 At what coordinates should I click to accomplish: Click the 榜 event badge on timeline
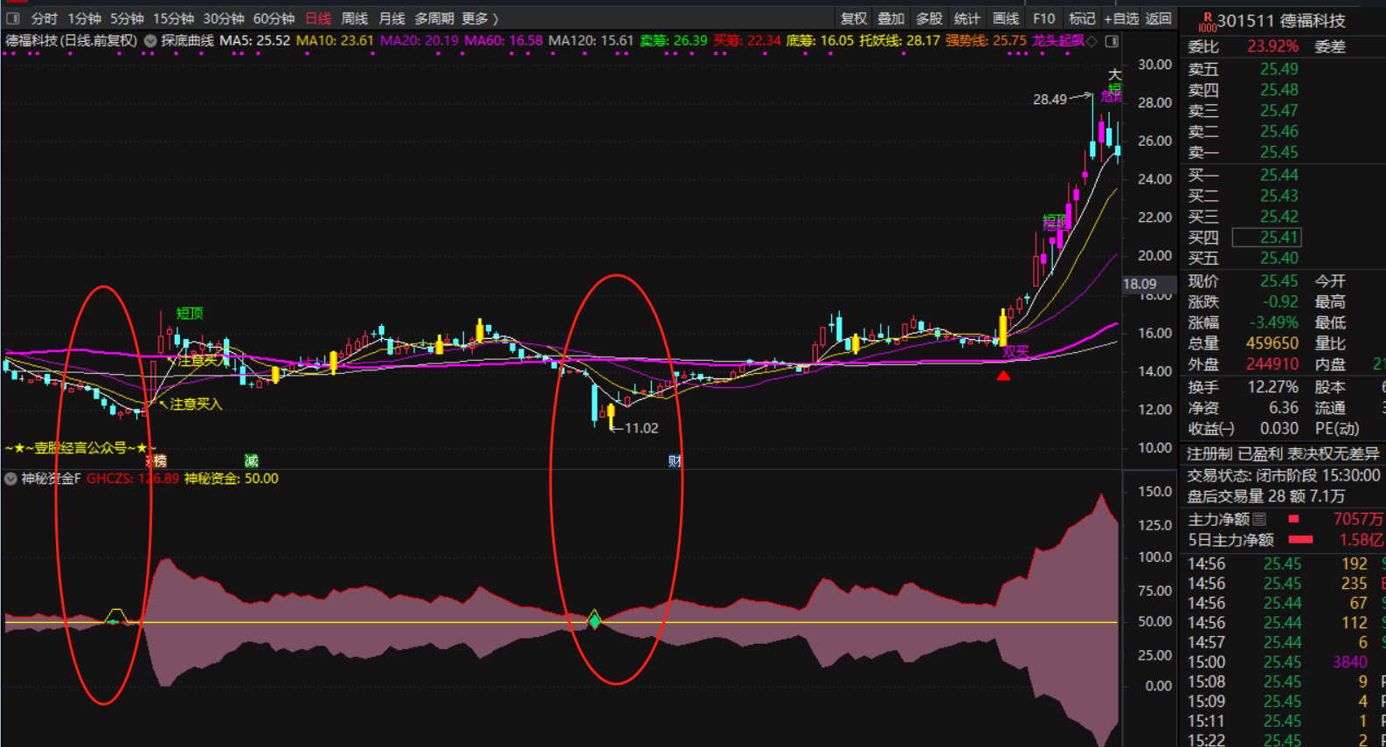pyautogui.click(x=158, y=460)
